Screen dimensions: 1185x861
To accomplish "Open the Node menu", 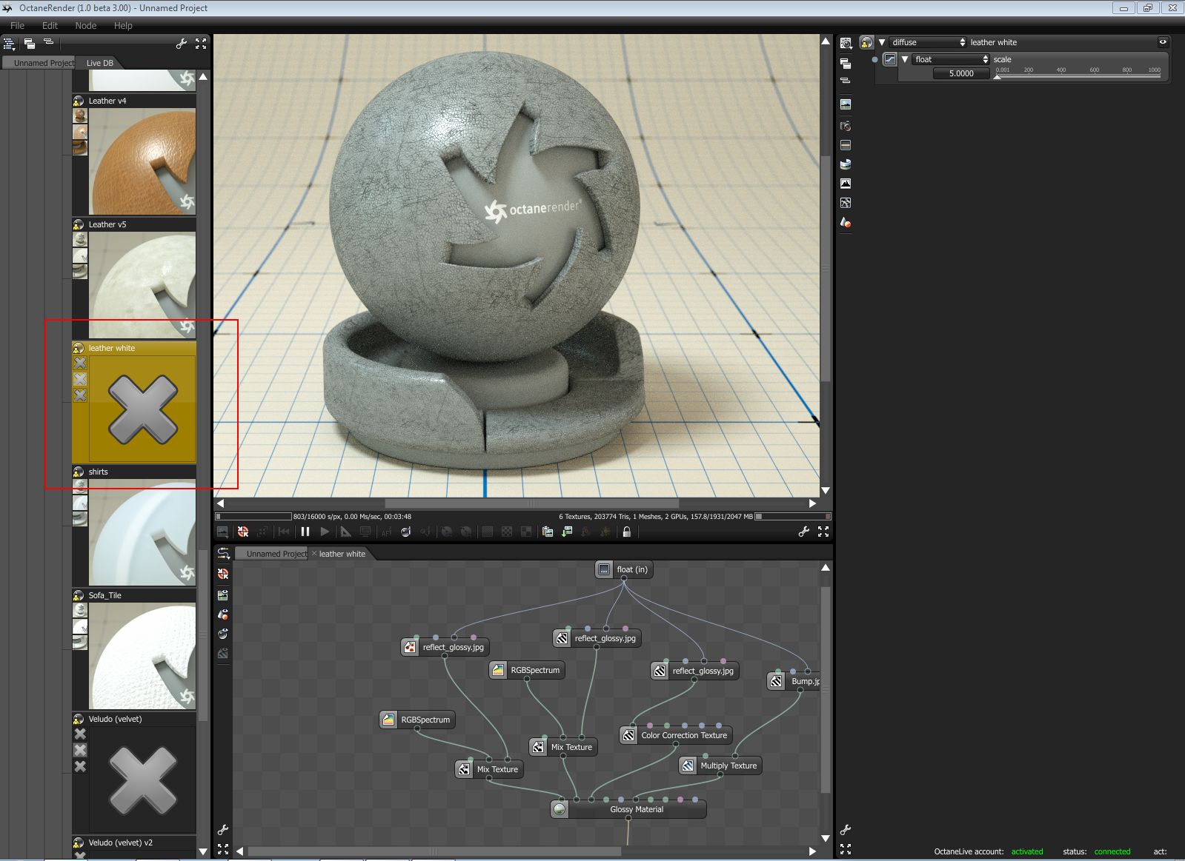I will [86, 25].
